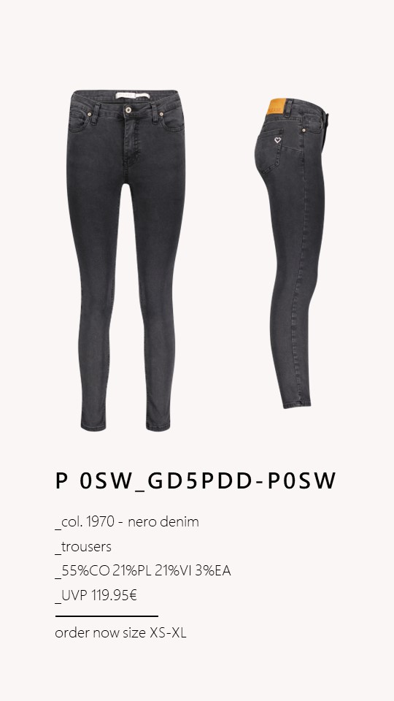Click the left coin pocket rivet on front view

pos(90,115)
